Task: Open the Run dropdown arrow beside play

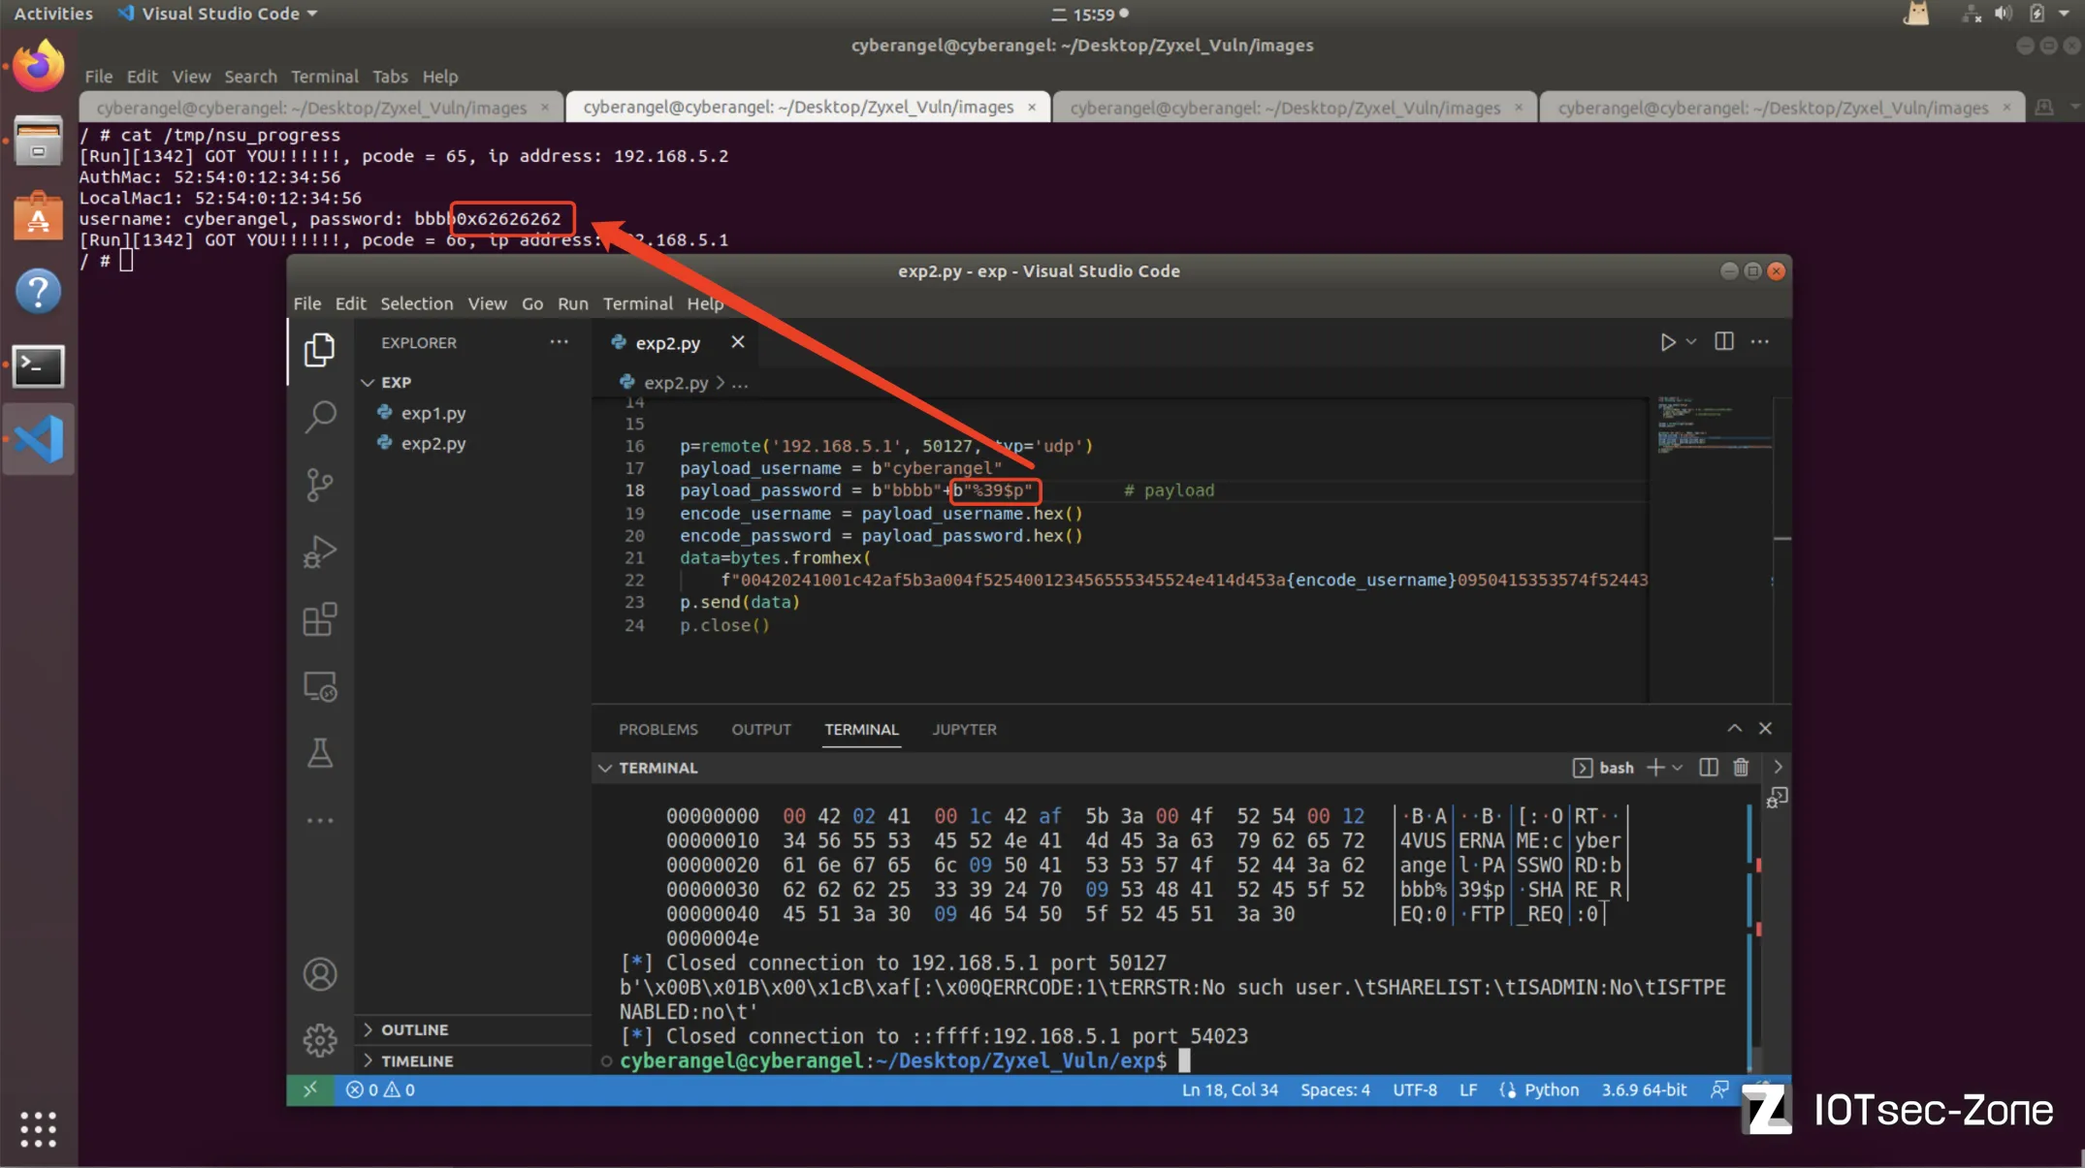Action: (x=1690, y=342)
